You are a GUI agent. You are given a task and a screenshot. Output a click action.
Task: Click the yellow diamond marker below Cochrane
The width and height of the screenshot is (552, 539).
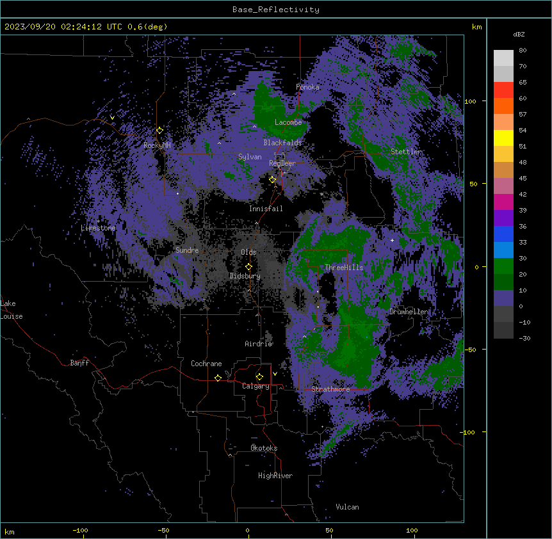pos(218,378)
